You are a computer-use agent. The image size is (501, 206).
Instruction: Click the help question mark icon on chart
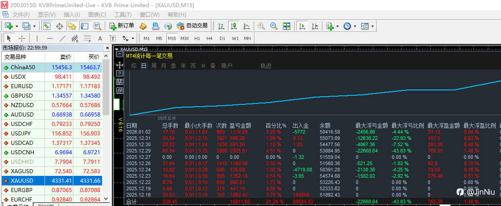click(x=120, y=73)
